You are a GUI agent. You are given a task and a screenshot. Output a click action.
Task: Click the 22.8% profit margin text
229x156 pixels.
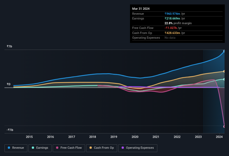point(178,23)
